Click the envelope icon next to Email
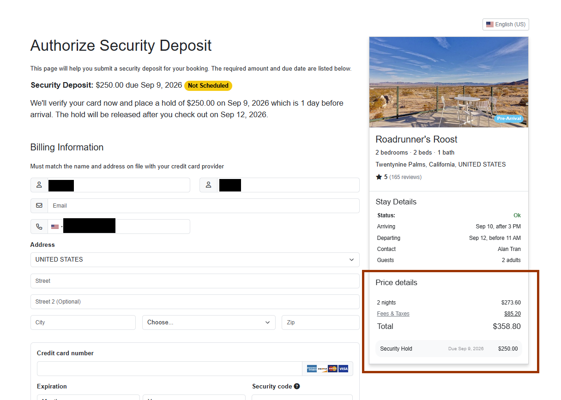Viewport: 561px width, 400px height. 39,206
